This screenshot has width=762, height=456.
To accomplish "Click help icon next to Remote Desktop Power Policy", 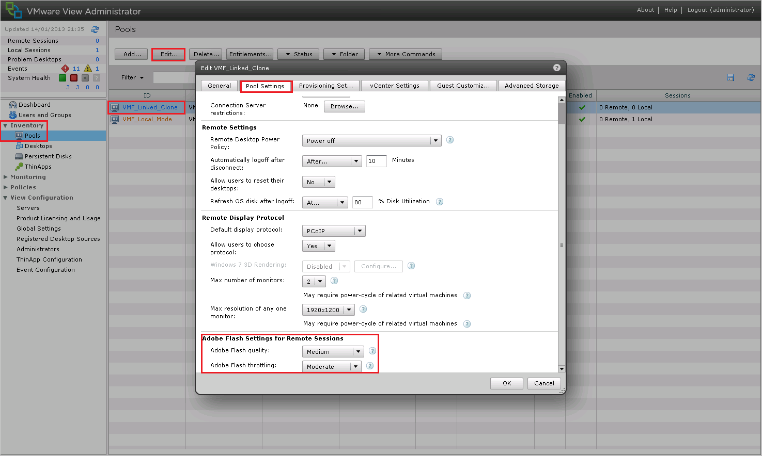I will point(450,140).
